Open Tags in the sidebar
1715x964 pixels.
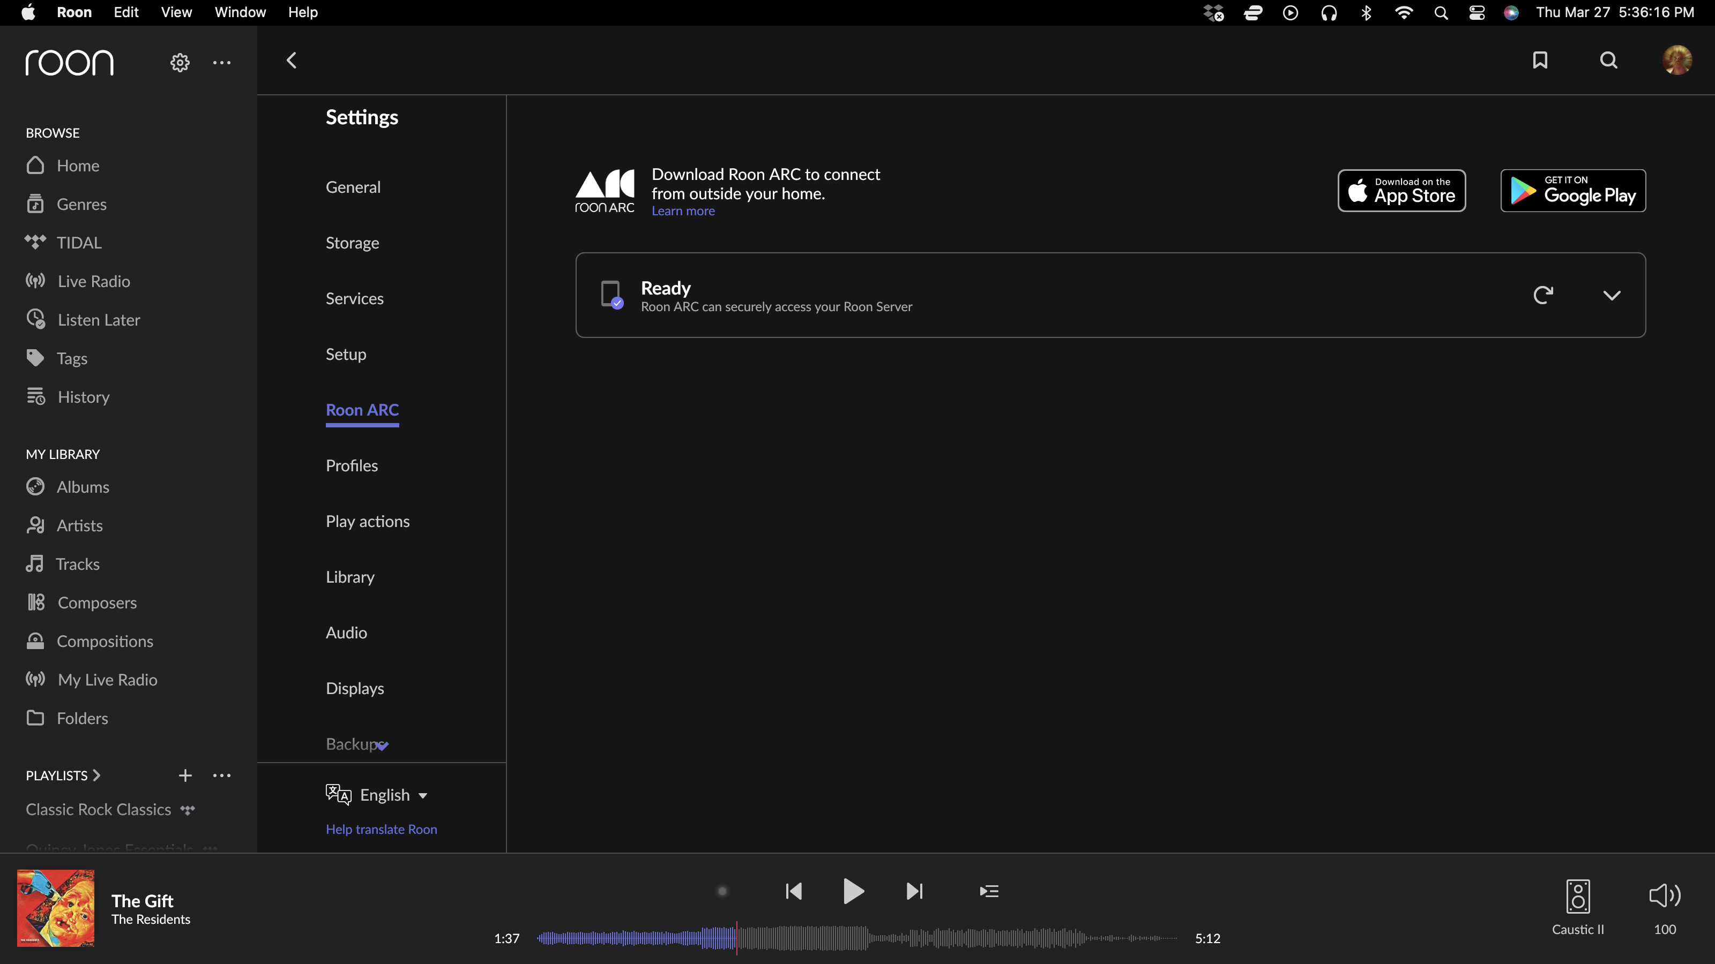[x=57, y=359]
